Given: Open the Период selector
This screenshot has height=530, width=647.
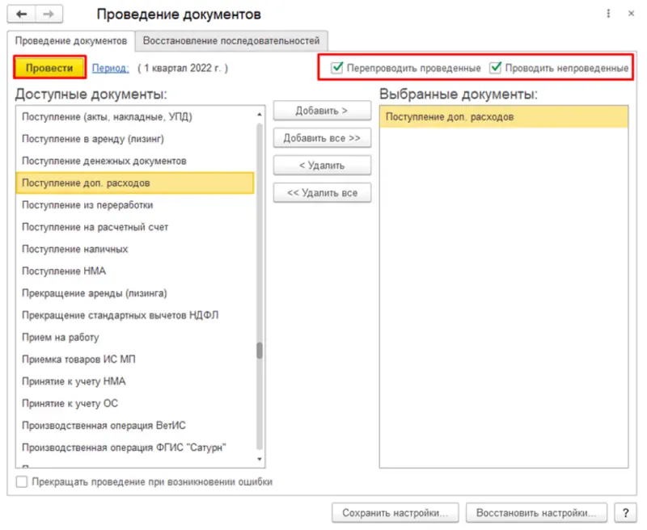Looking at the screenshot, I should pyautogui.click(x=110, y=68).
